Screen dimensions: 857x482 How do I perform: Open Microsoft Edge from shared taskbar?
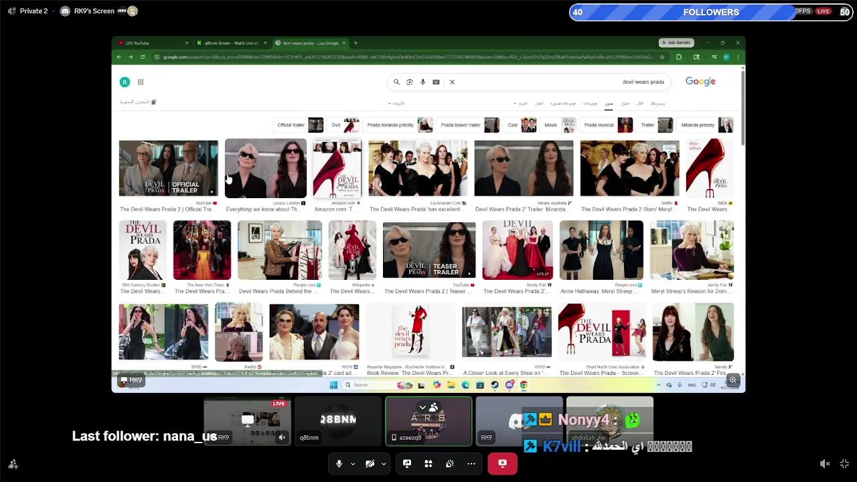tap(465, 385)
